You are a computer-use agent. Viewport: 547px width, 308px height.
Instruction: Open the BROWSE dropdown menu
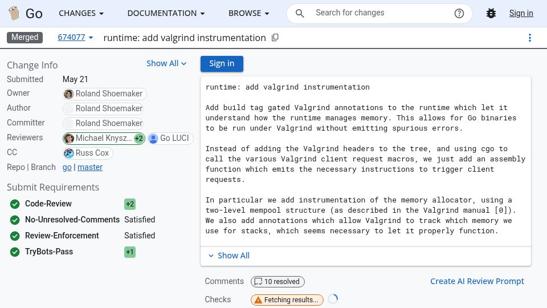point(249,13)
